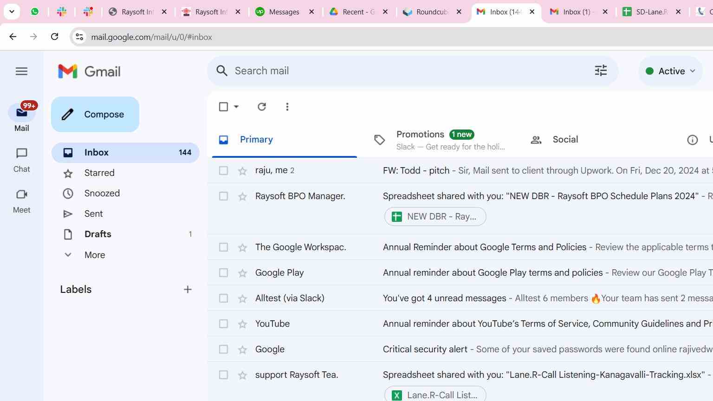The width and height of the screenshot is (713, 401).
Task: Star the support Raysoft Team email
Action: pos(242,375)
